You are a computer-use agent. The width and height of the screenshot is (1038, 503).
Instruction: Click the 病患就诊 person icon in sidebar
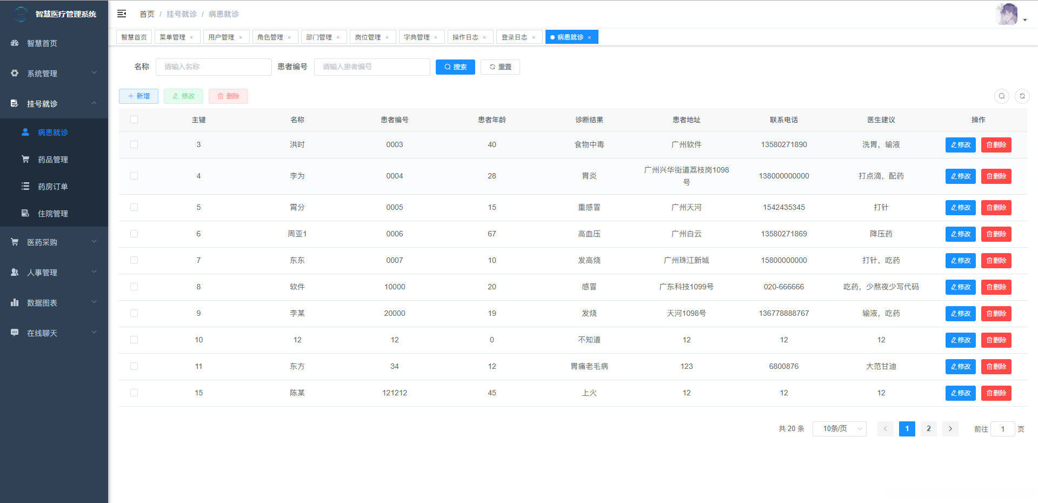coord(25,132)
